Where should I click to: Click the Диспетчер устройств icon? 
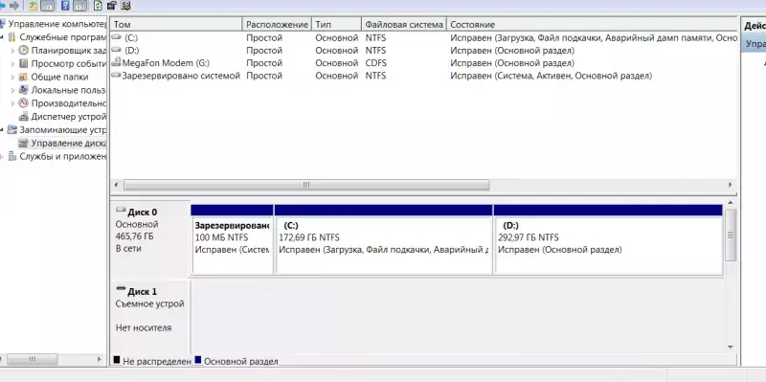click(x=23, y=116)
